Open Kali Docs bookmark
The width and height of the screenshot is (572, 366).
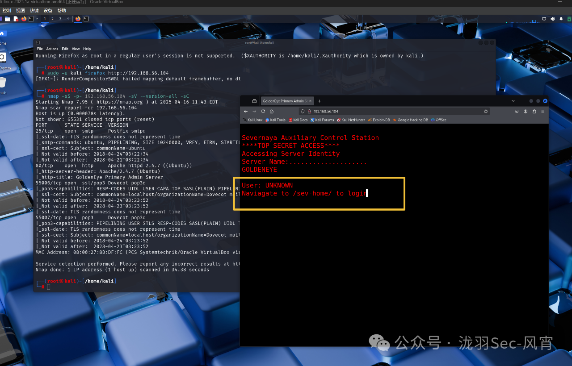click(298, 120)
